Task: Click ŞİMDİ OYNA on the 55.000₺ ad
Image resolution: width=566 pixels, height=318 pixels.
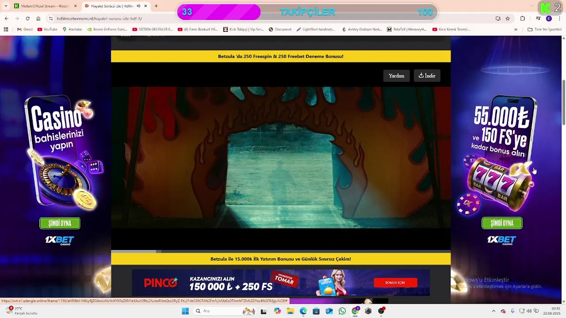Action: 502,223
